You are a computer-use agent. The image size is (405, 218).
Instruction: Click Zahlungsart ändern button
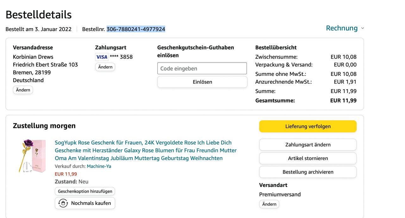click(308, 145)
